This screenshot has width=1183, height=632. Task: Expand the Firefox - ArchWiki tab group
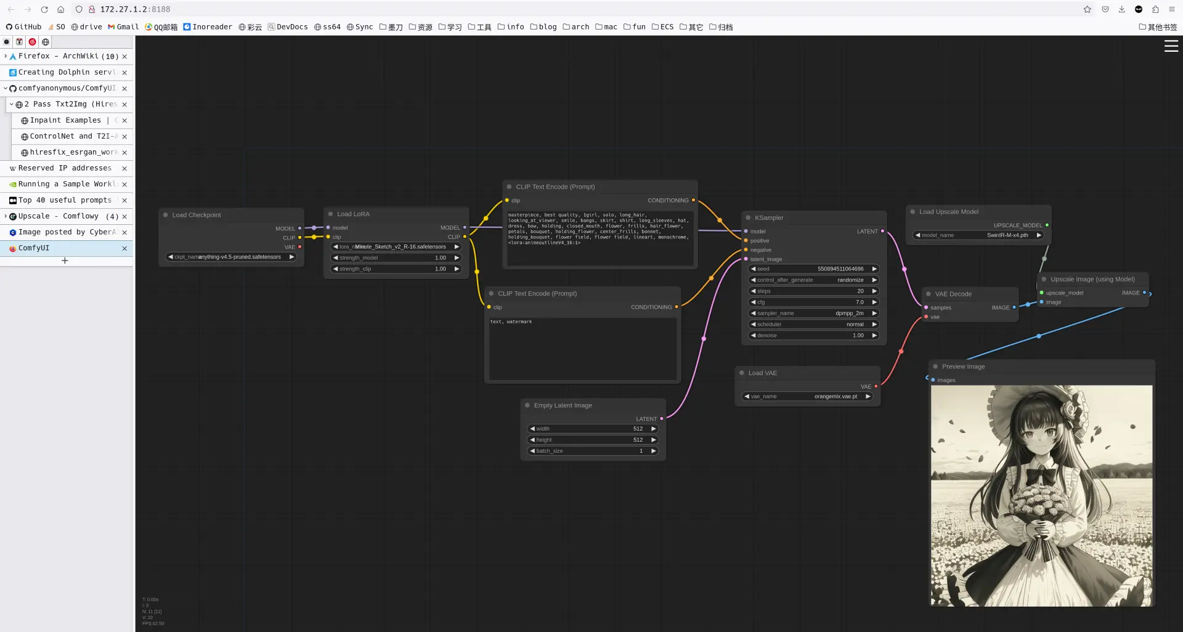coord(6,56)
